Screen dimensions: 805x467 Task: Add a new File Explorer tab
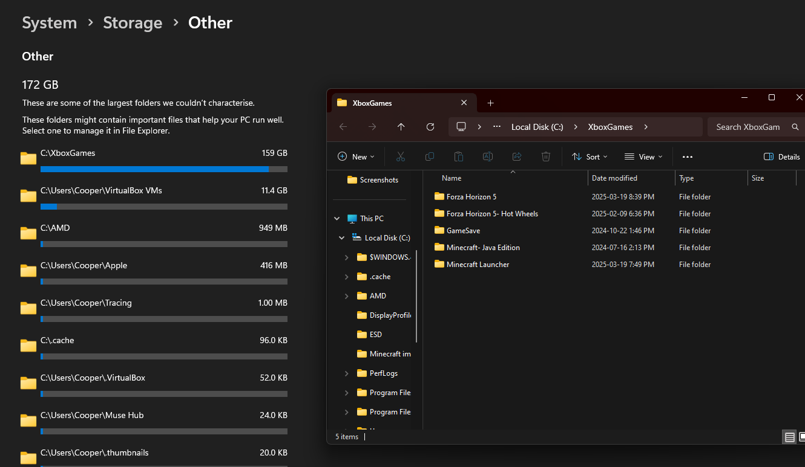pyautogui.click(x=490, y=103)
